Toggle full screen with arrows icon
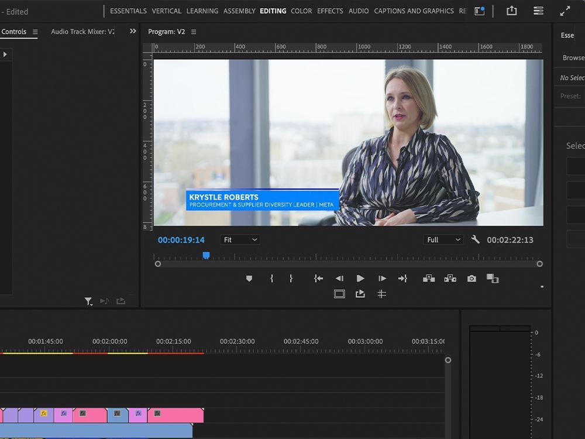The height and width of the screenshot is (439, 585). (x=565, y=11)
